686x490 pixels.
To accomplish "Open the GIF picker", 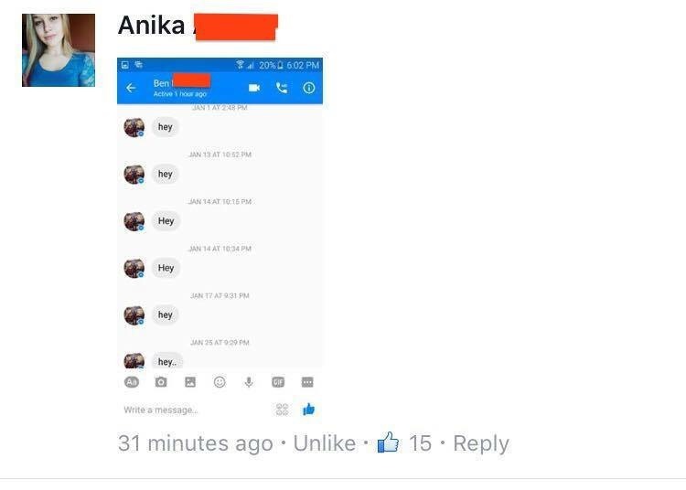I will pyautogui.click(x=278, y=382).
